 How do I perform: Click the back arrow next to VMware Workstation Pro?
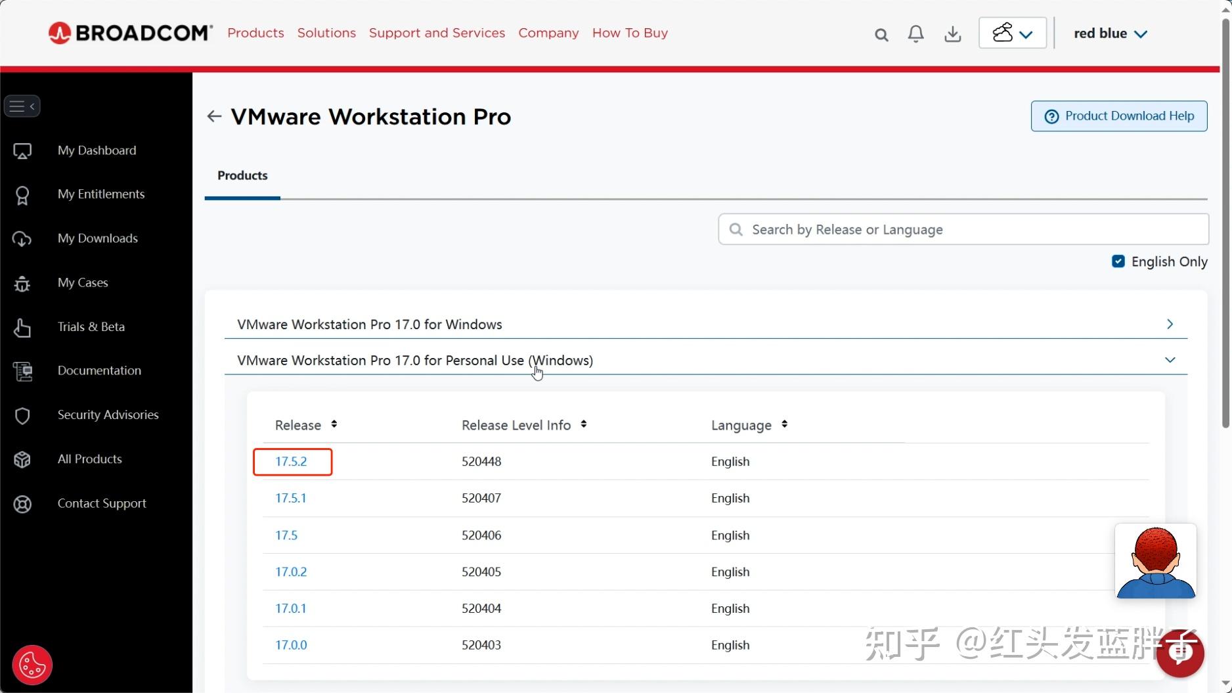coord(213,116)
